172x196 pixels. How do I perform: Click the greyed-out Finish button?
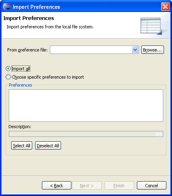pyautogui.click(x=119, y=185)
